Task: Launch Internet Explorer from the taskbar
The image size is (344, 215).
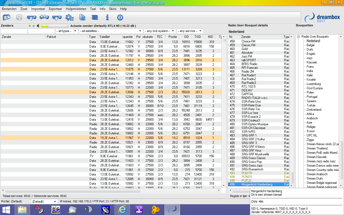Action: coord(122,210)
